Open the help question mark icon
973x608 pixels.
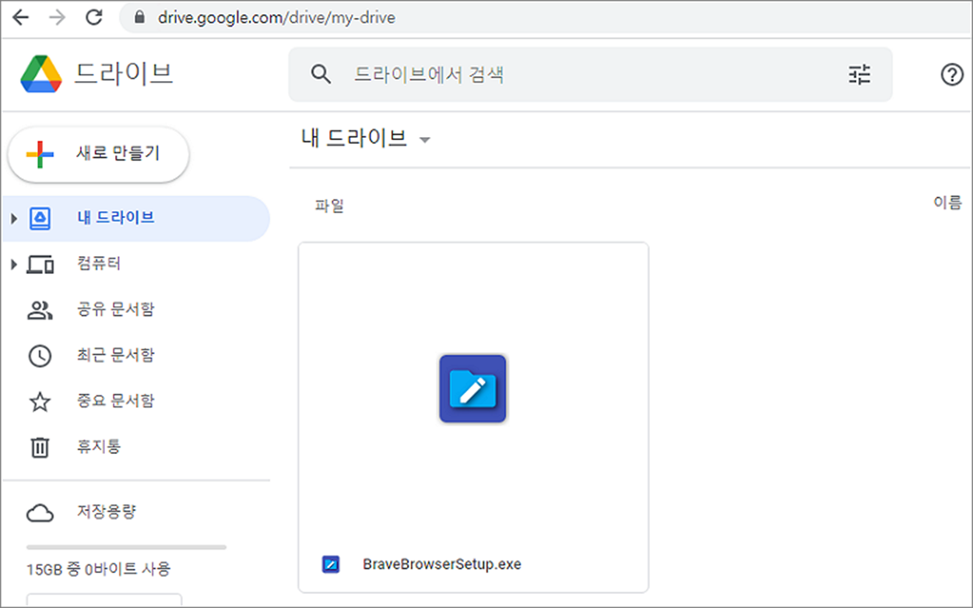click(952, 75)
